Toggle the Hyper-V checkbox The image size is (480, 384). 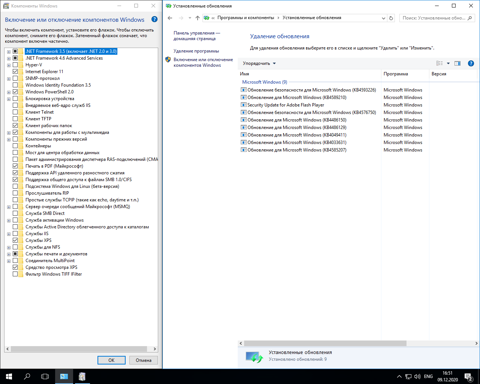coord(15,65)
